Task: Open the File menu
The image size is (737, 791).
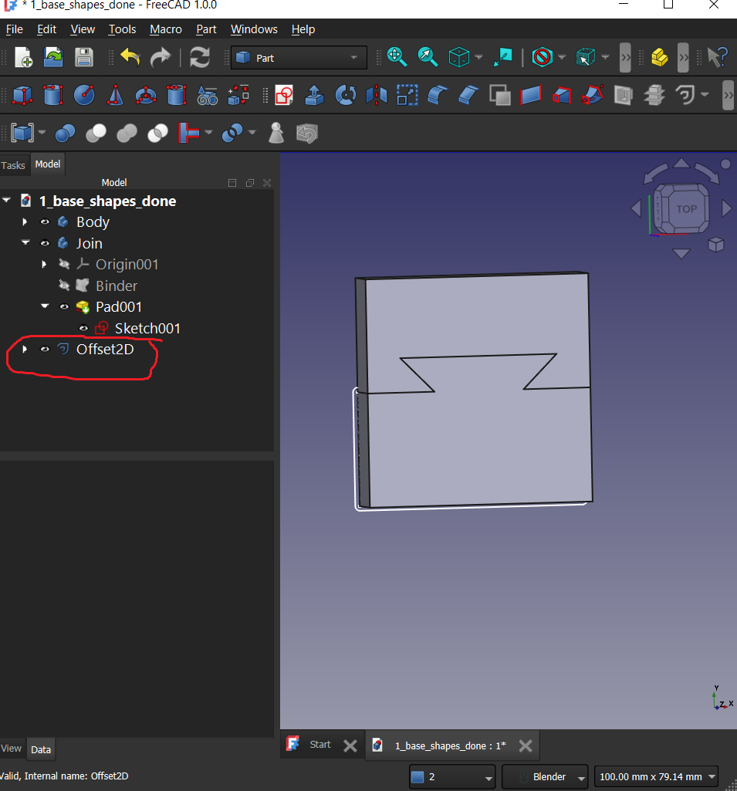Action: (14, 29)
